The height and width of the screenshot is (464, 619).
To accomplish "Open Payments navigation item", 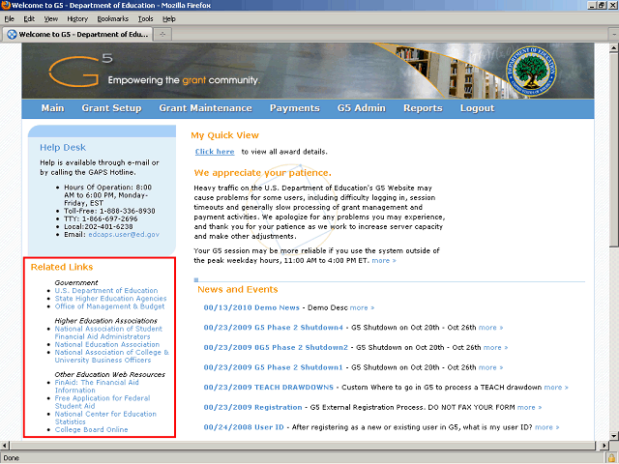I will [294, 108].
